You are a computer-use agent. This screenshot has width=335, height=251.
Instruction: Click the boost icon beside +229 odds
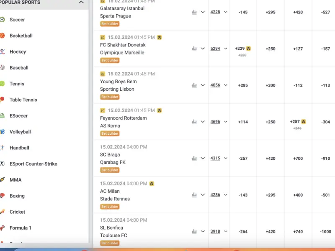point(248,49)
